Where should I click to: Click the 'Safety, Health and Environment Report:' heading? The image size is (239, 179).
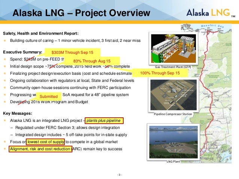click(x=41, y=33)
